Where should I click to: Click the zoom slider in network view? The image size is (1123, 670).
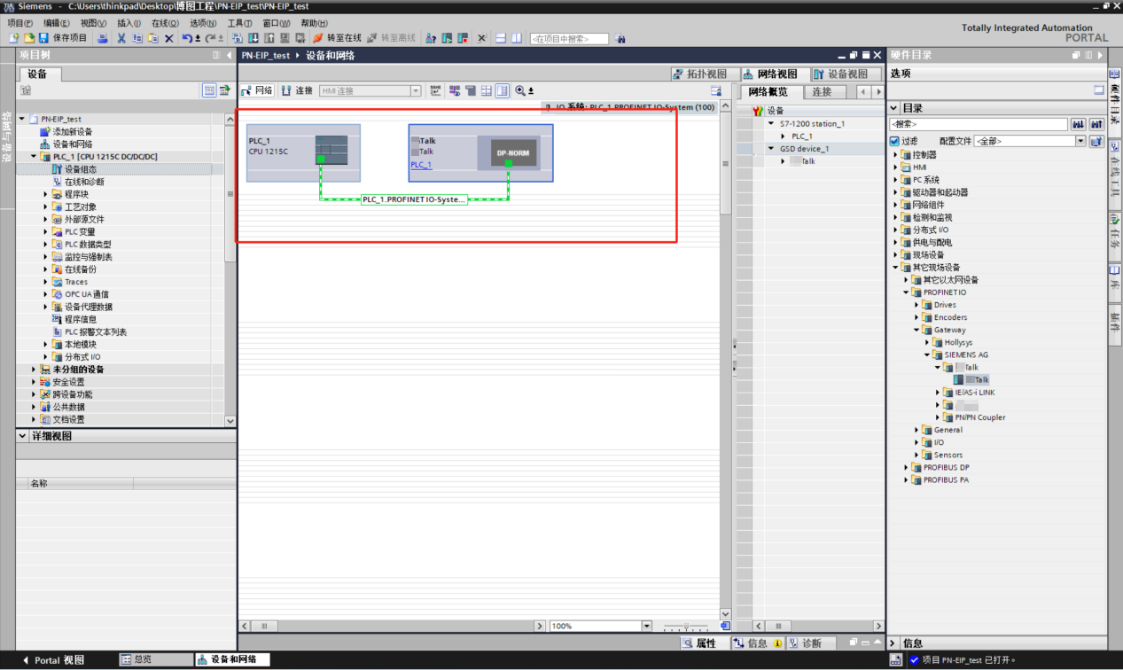[684, 626]
